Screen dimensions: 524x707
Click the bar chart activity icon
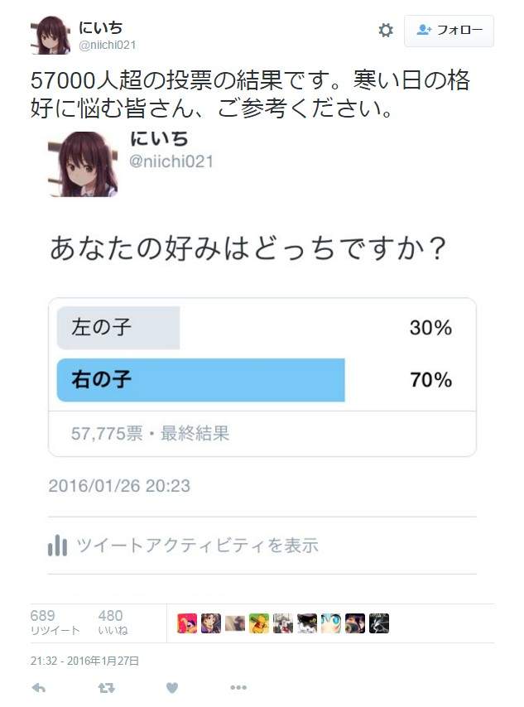click(57, 546)
